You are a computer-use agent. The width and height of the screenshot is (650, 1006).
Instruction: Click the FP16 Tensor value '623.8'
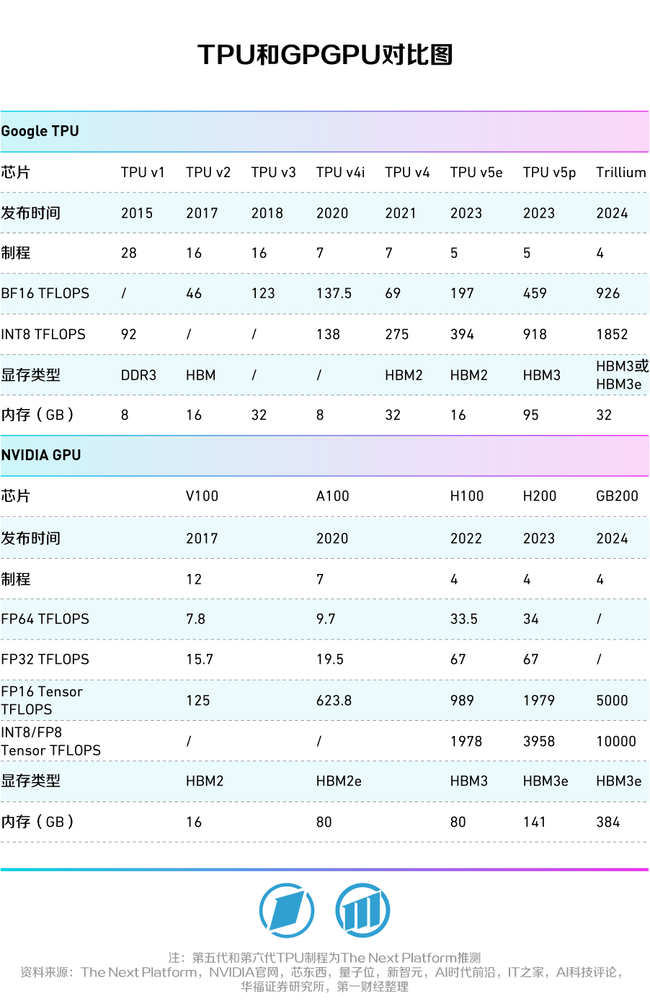coord(334,700)
